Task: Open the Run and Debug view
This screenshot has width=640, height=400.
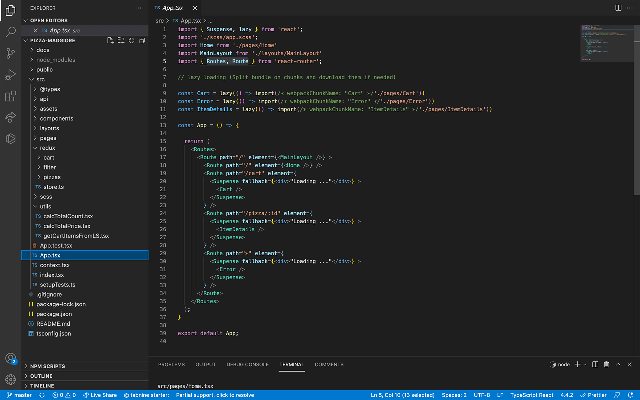Action: [11, 75]
